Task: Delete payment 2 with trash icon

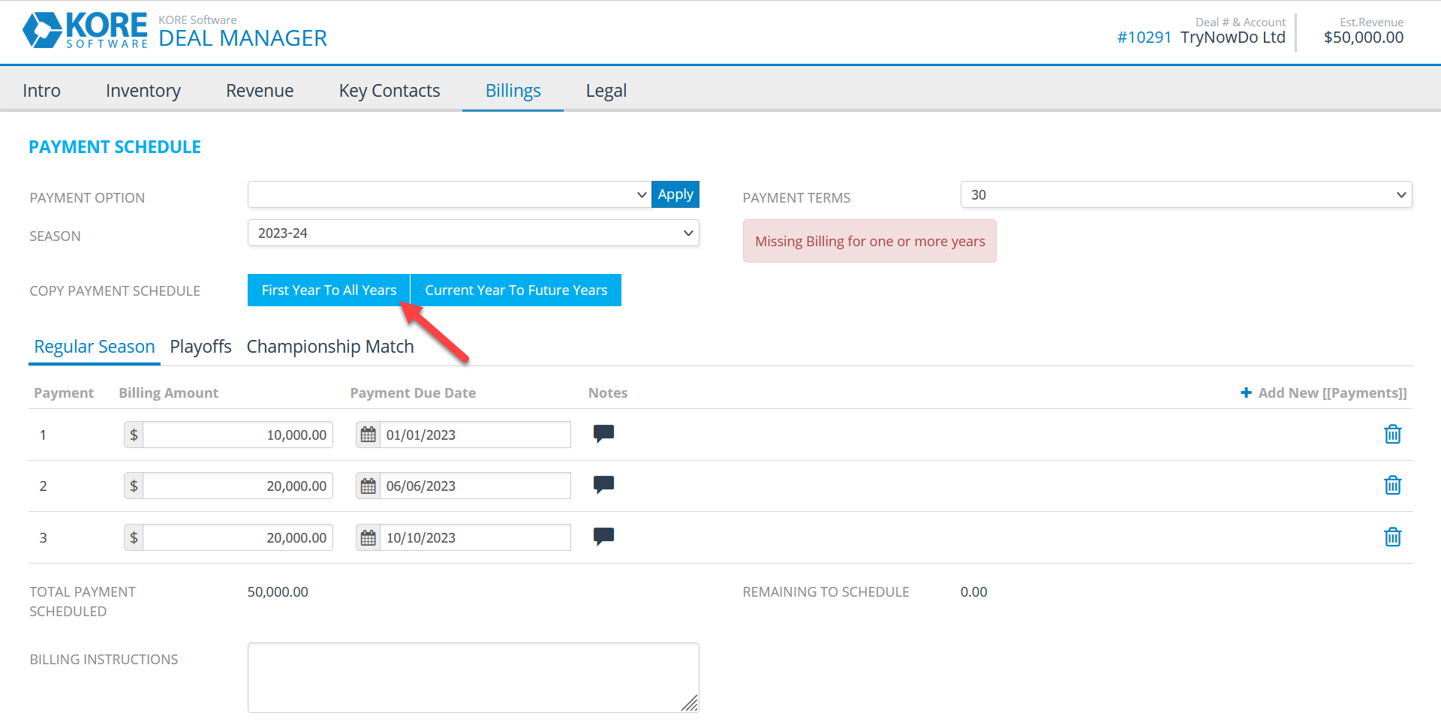Action: click(x=1392, y=485)
